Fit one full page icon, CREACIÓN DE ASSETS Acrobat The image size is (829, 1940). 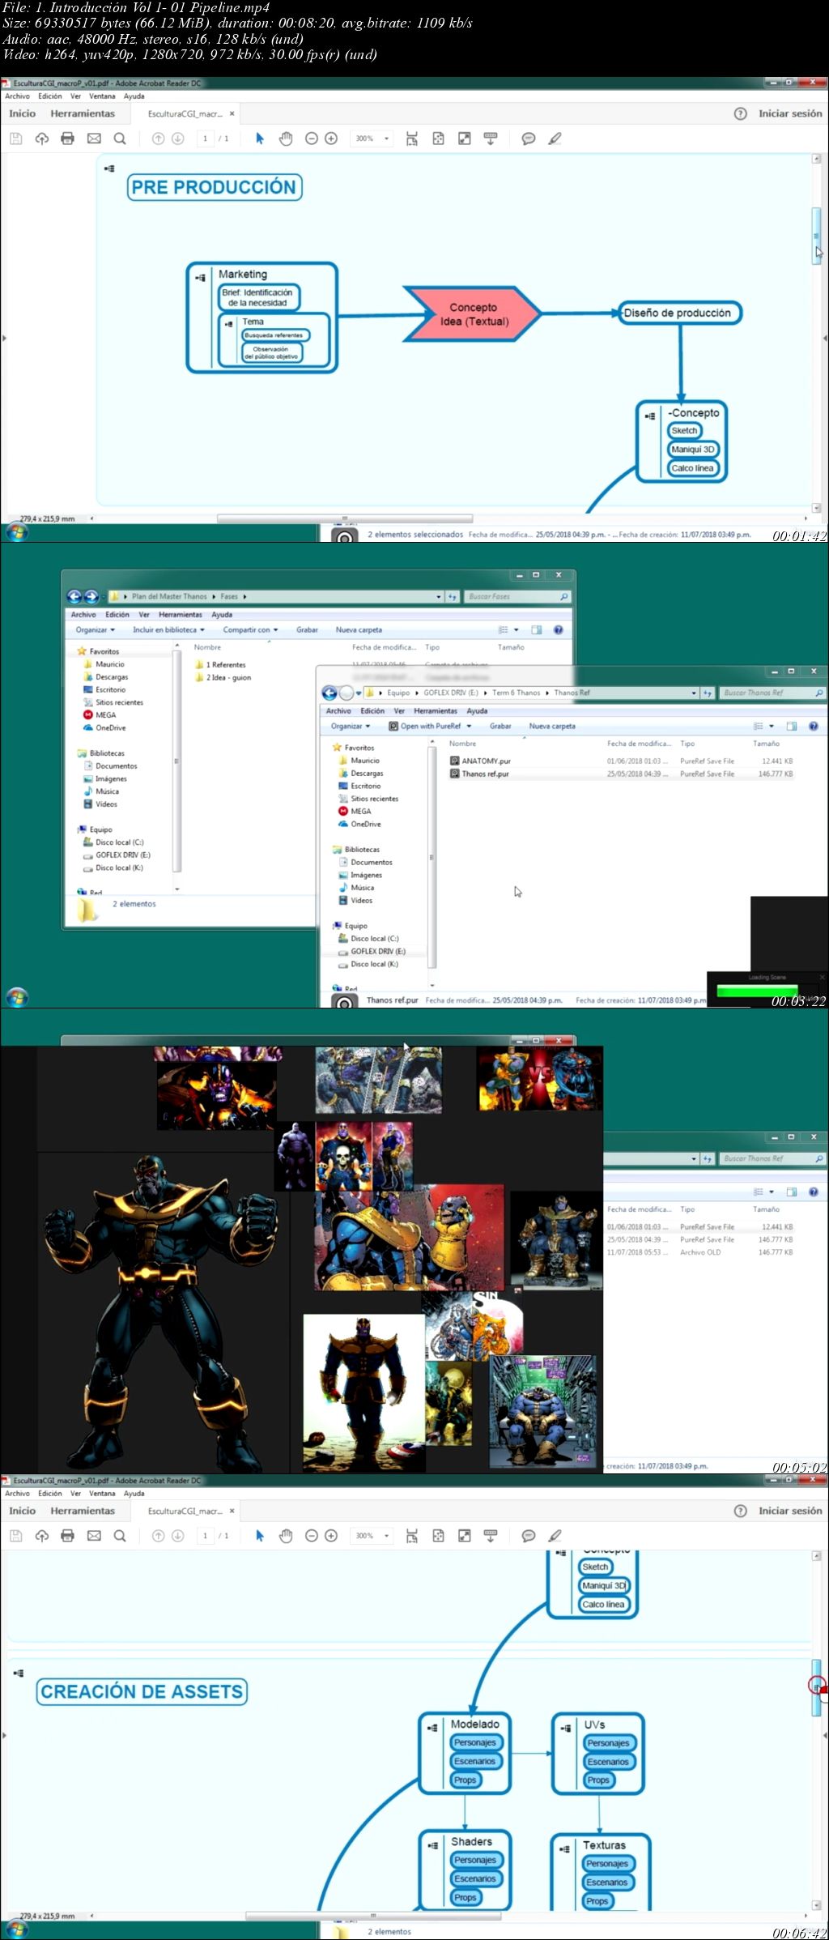coord(438,1536)
